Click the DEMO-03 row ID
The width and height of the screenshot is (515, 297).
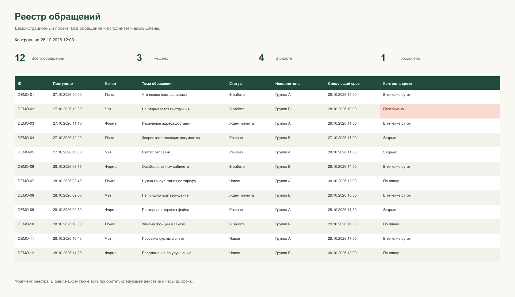tap(26, 123)
